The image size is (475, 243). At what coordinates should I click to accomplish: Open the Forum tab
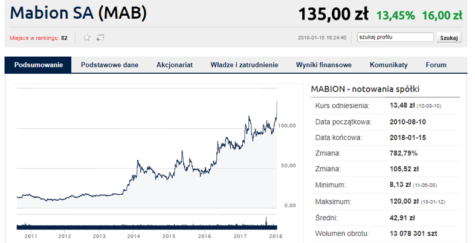coord(436,65)
